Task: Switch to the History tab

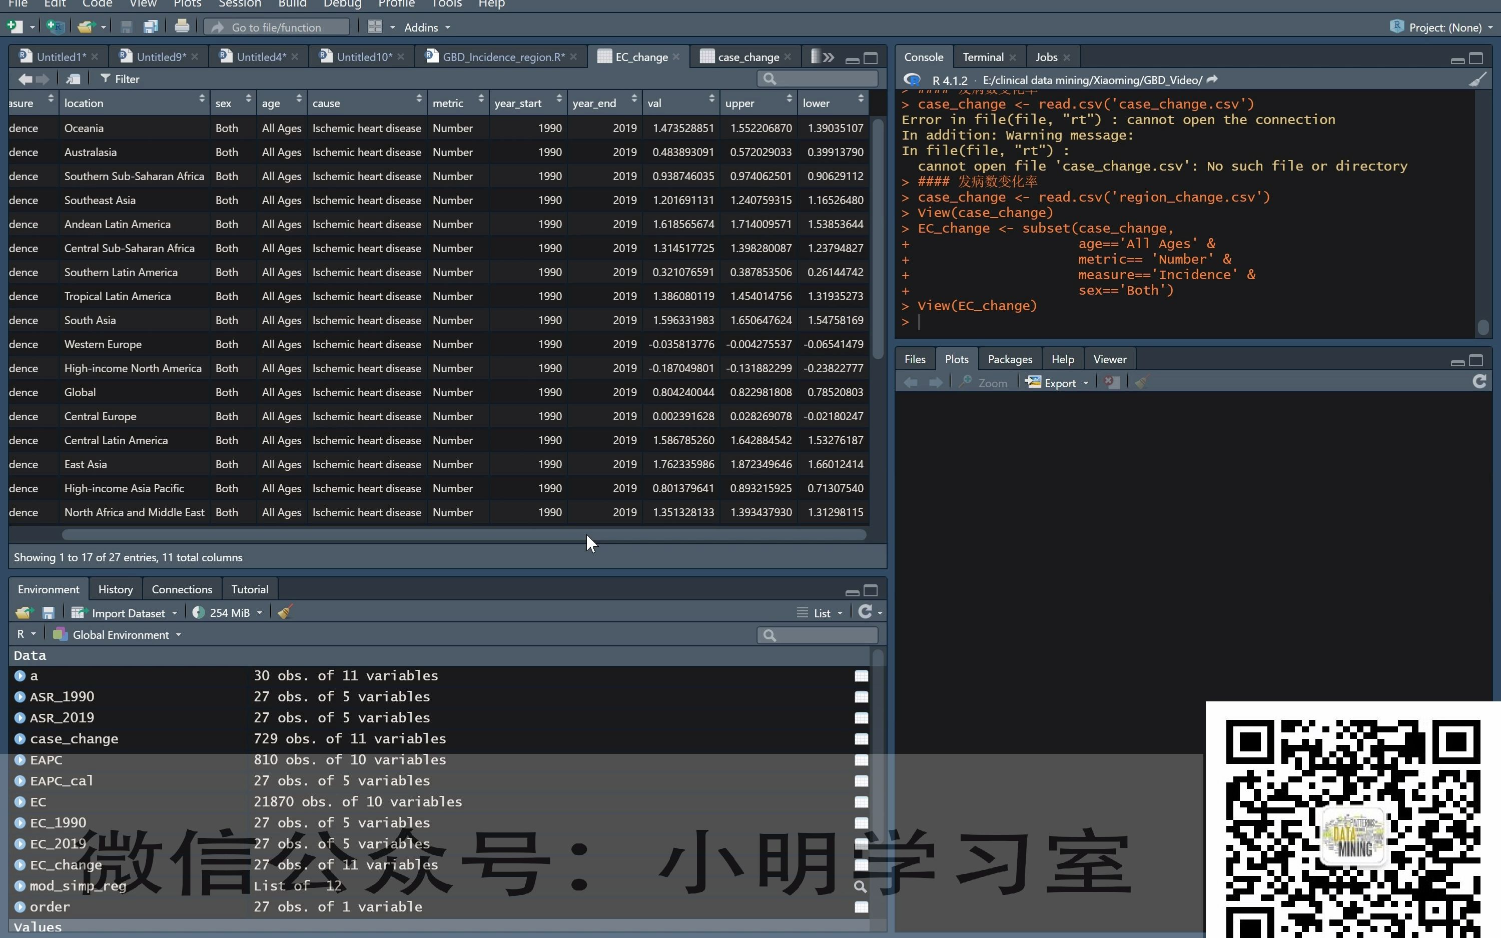Action: (x=116, y=589)
